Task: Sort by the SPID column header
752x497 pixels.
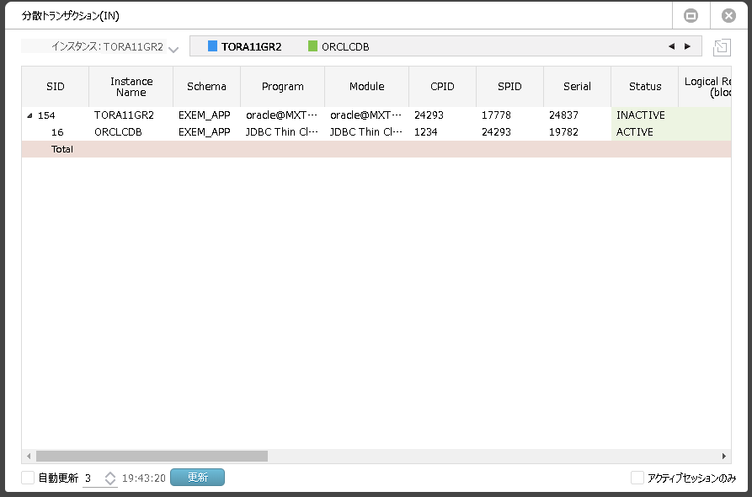Action: (x=509, y=87)
